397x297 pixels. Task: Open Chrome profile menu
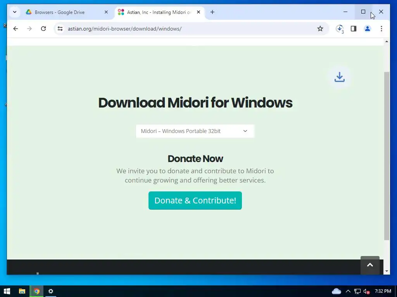[368, 29]
